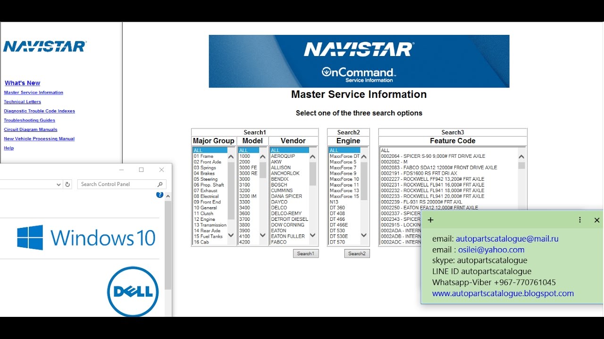Maximize the Control Panel window

tap(141, 169)
